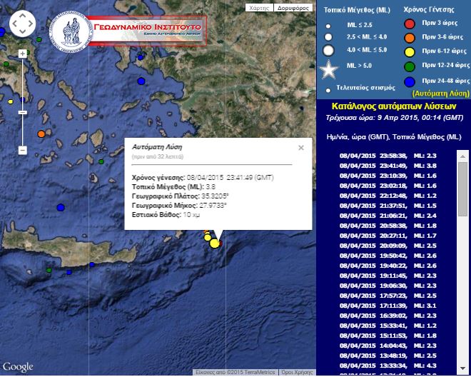Screen dimensions: 471x377
Task: Select the 19:06:30 ML 2.3 entry
Action: [x=388, y=286]
